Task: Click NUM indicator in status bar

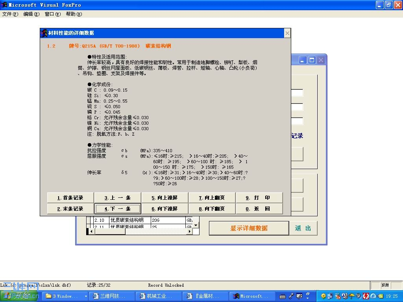Action: [x=385, y=285]
